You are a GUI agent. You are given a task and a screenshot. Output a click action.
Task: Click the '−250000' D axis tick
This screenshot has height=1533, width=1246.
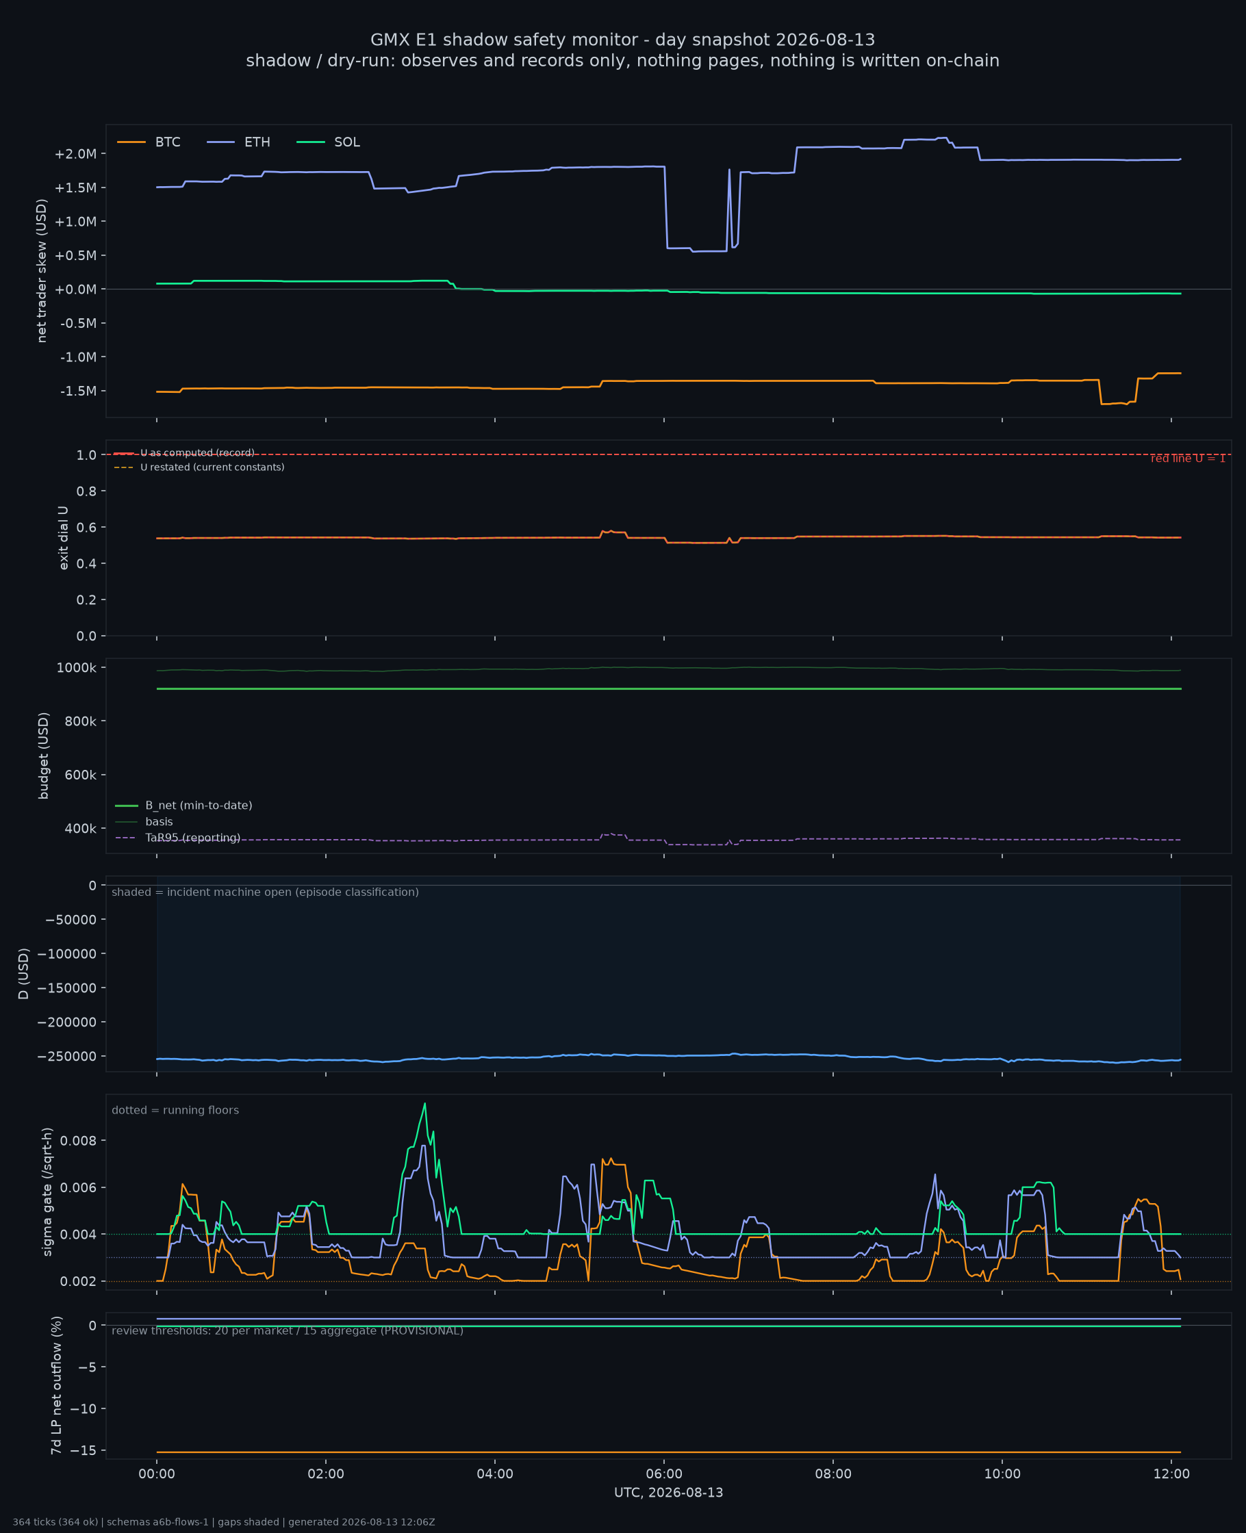68,1056
